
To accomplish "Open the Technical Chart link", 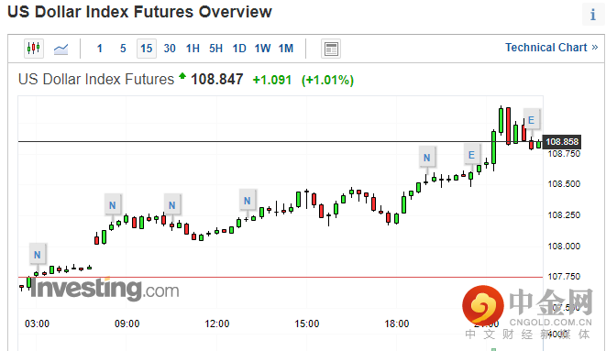I will (552, 48).
